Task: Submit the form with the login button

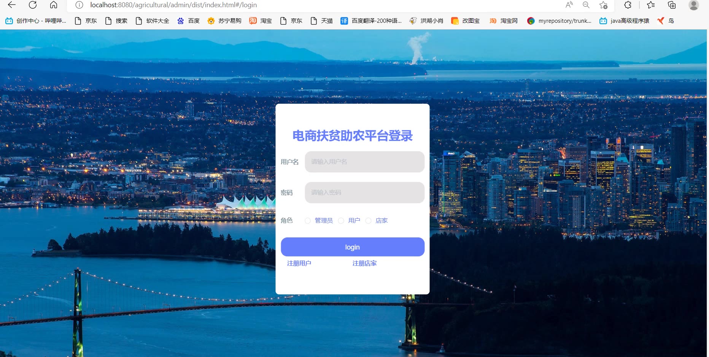Action: pos(353,247)
